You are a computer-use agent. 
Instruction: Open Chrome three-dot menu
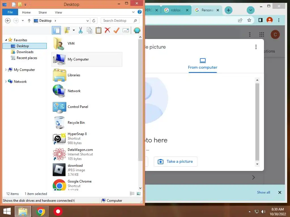tap(279, 20)
